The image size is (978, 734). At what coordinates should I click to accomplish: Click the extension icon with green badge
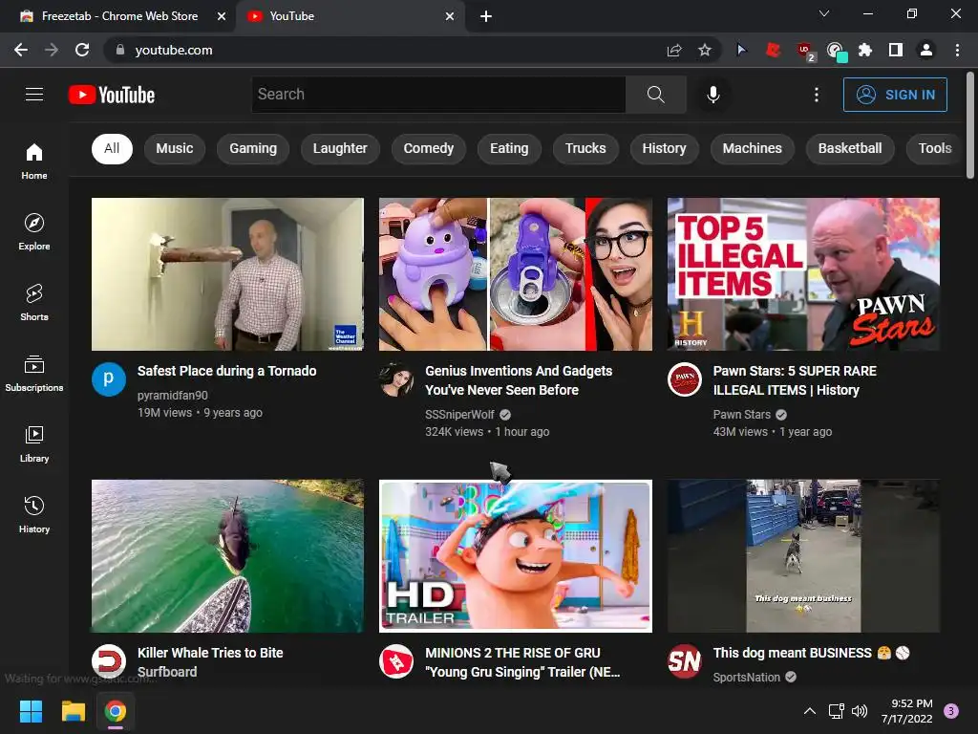click(835, 51)
